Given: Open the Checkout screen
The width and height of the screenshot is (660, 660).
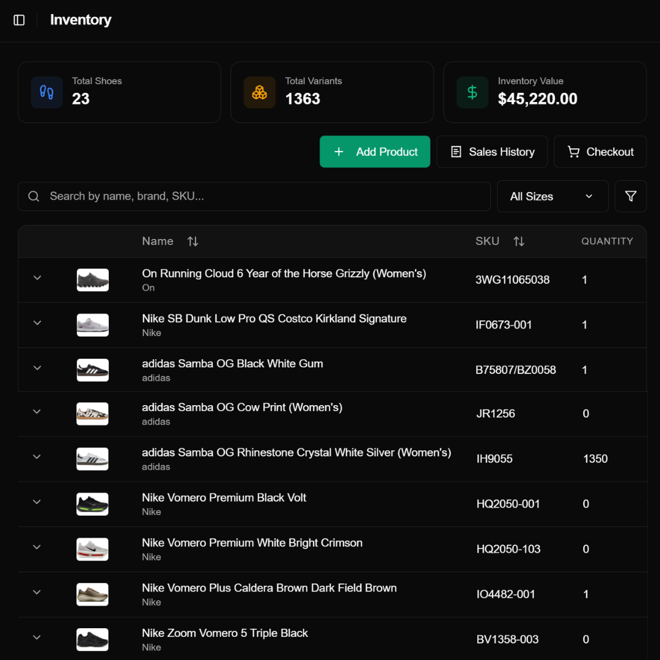Looking at the screenshot, I should (x=600, y=152).
